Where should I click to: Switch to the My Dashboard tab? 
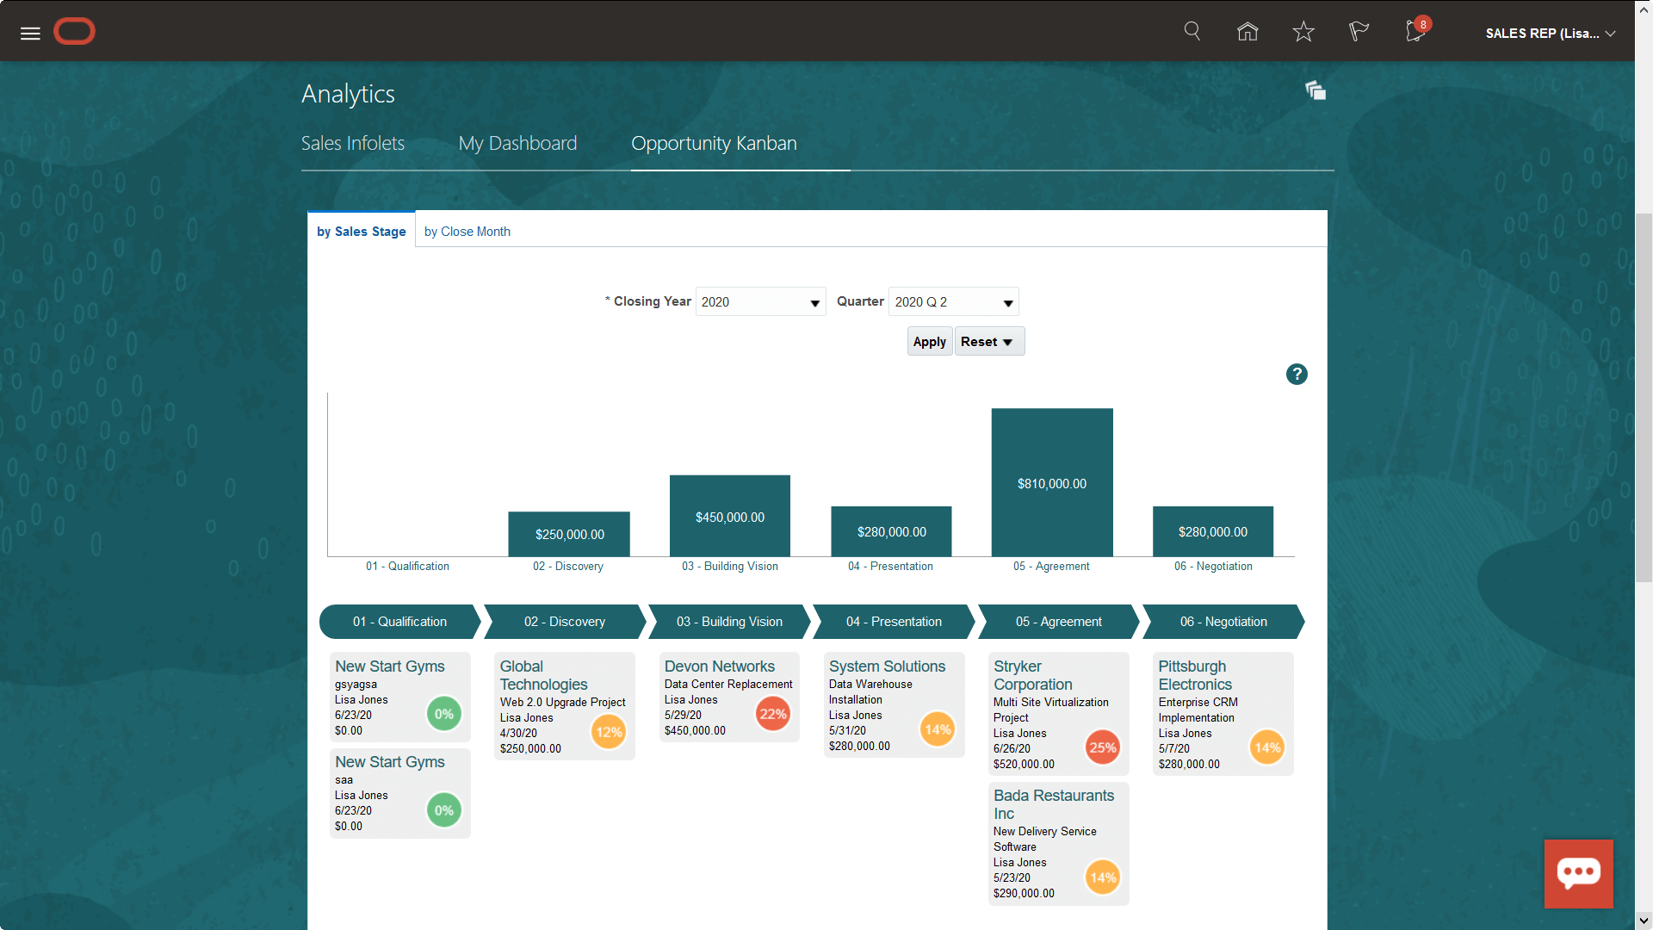pyautogui.click(x=517, y=143)
